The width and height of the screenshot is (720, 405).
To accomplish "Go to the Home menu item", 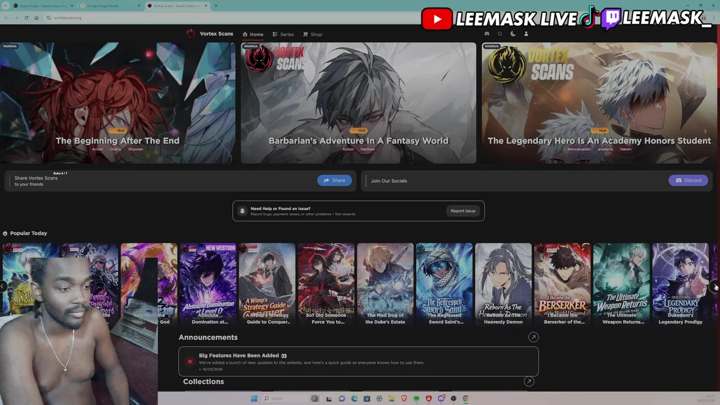I will (x=253, y=34).
